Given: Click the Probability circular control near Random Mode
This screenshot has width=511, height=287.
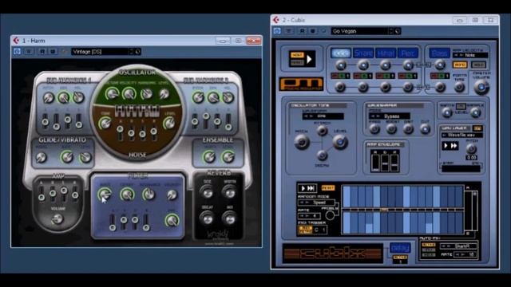Looking at the screenshot, I should 330,215.
